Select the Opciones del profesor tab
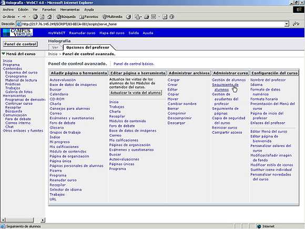Viewport: 305px width, 229px height. (x=88, y=47)
